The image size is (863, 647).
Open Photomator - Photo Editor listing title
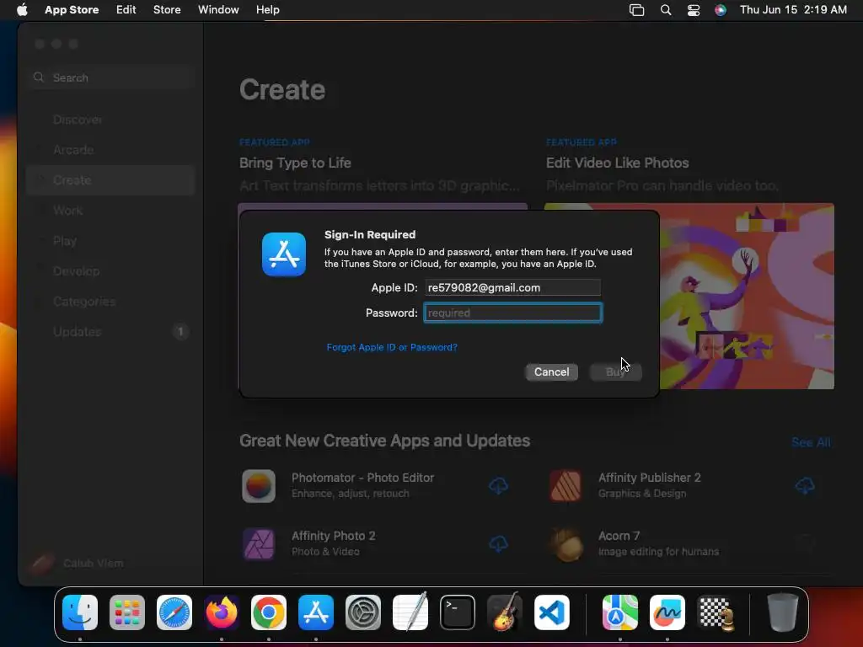click(x=362, y=478)
